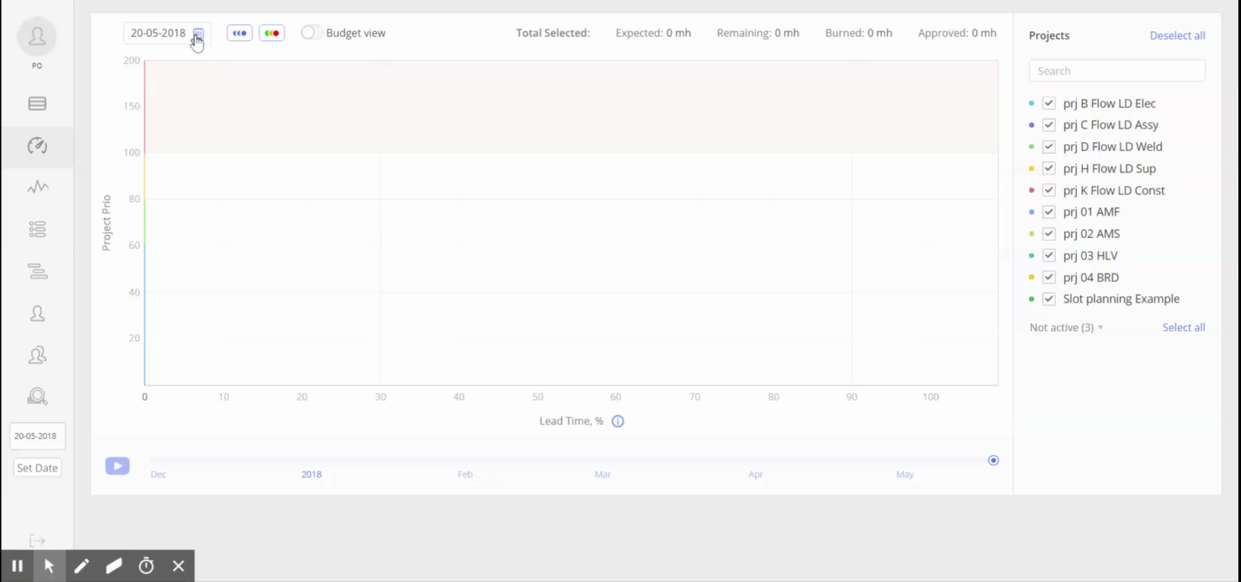The width and height of the screenshot is (1241, 582).
Task: Select the speedometer dashboard icon in the sidebar
Action: [x=37, y=145]
